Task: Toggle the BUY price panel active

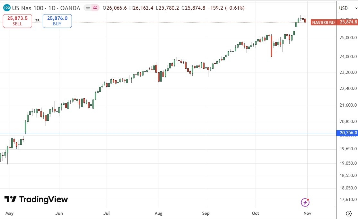Action: (x=57, y=21)
